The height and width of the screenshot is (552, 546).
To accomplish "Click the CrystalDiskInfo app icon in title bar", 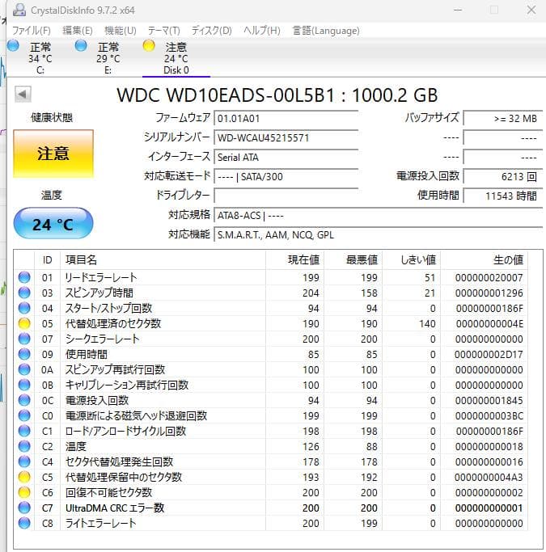I will (19, 11).
